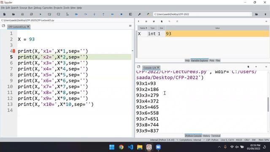Open the Windows Start menu

tap(112, 147)
